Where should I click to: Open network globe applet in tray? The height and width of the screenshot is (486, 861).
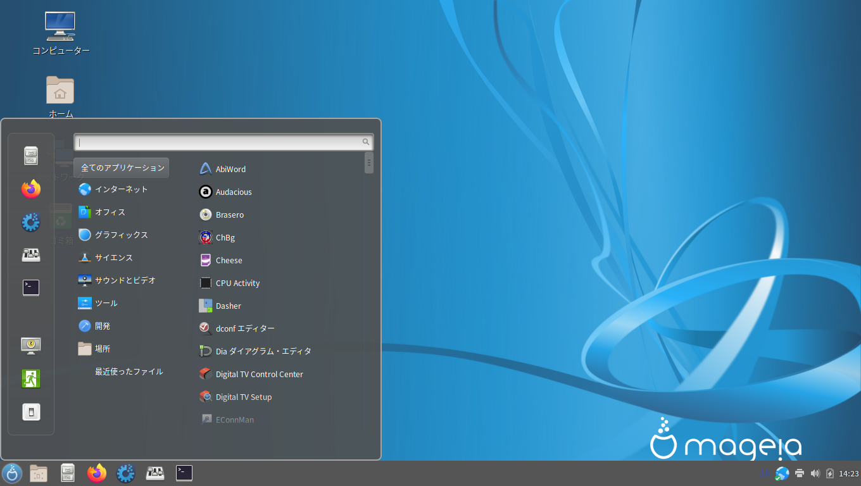tap(782, 473)
